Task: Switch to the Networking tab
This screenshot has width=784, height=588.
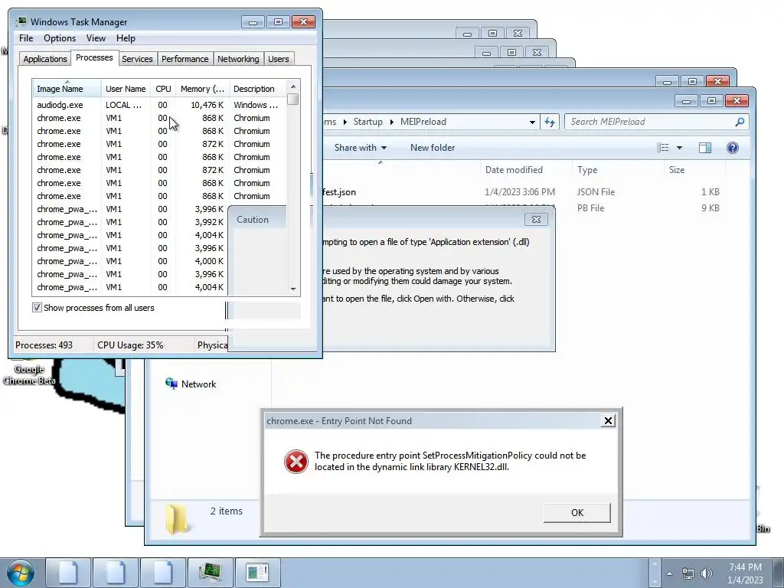Action: point(238,59)
